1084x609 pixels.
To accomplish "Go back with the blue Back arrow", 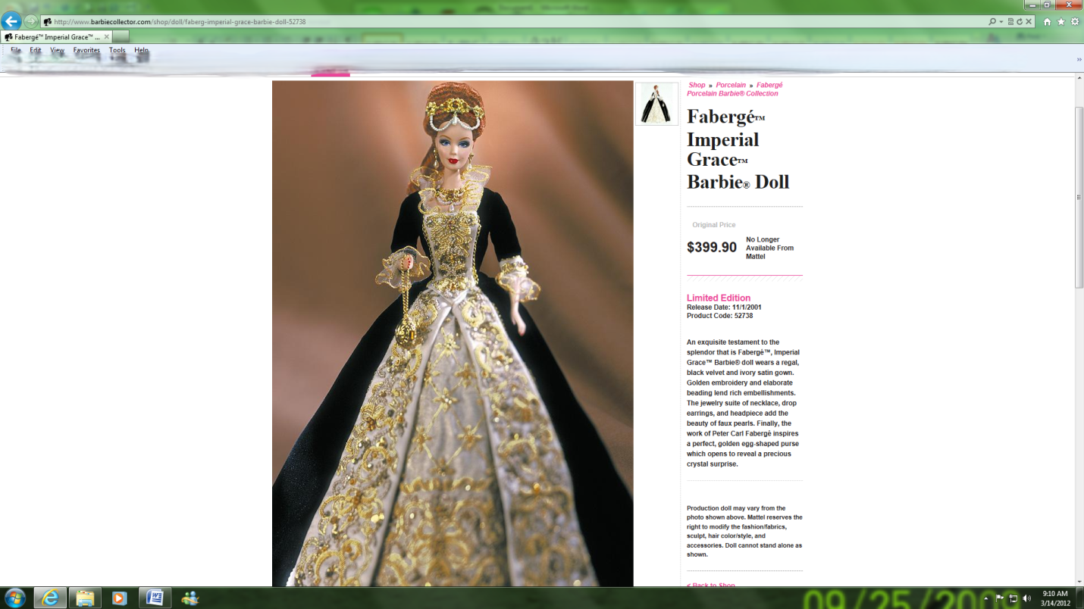I will pos(11,21).
